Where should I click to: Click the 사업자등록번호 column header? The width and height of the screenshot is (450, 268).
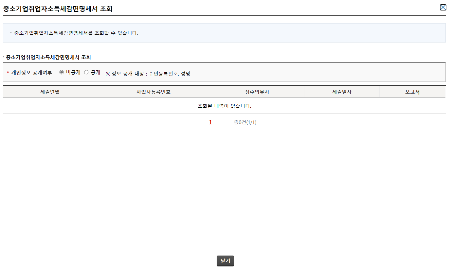click(x=154, y=92)
